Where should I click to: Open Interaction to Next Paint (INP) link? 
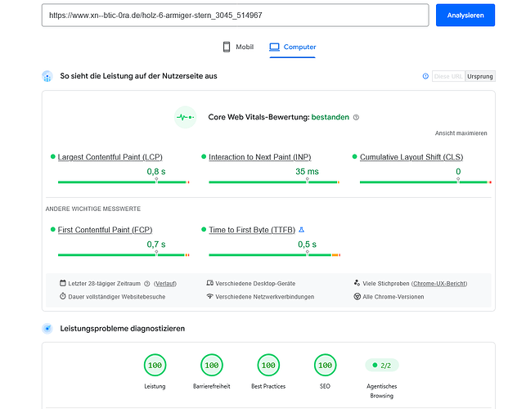click(x=260, y=157)
